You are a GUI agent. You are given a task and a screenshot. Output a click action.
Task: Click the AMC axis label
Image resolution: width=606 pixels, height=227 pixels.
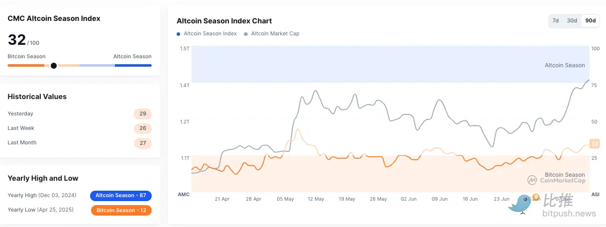[x=184, y=194]
